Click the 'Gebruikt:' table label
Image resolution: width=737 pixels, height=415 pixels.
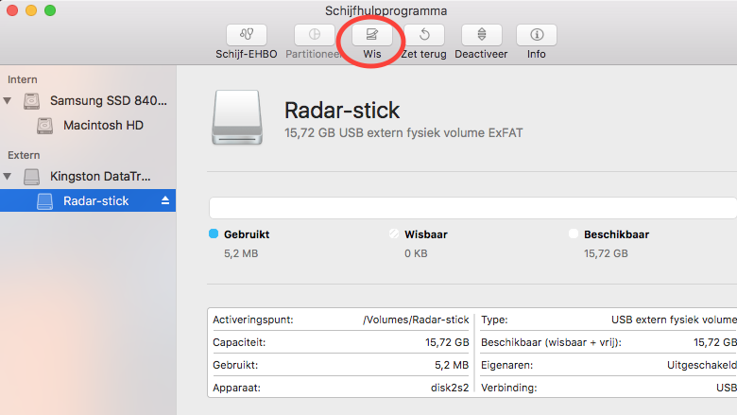tap(235, 365)
